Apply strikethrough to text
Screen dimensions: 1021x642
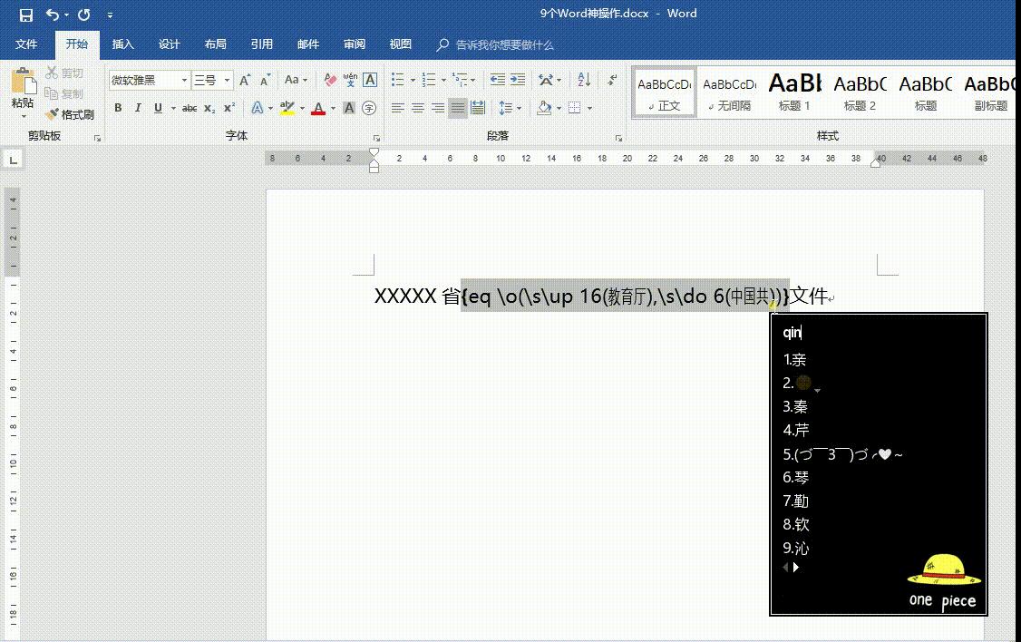pos(190,108)
